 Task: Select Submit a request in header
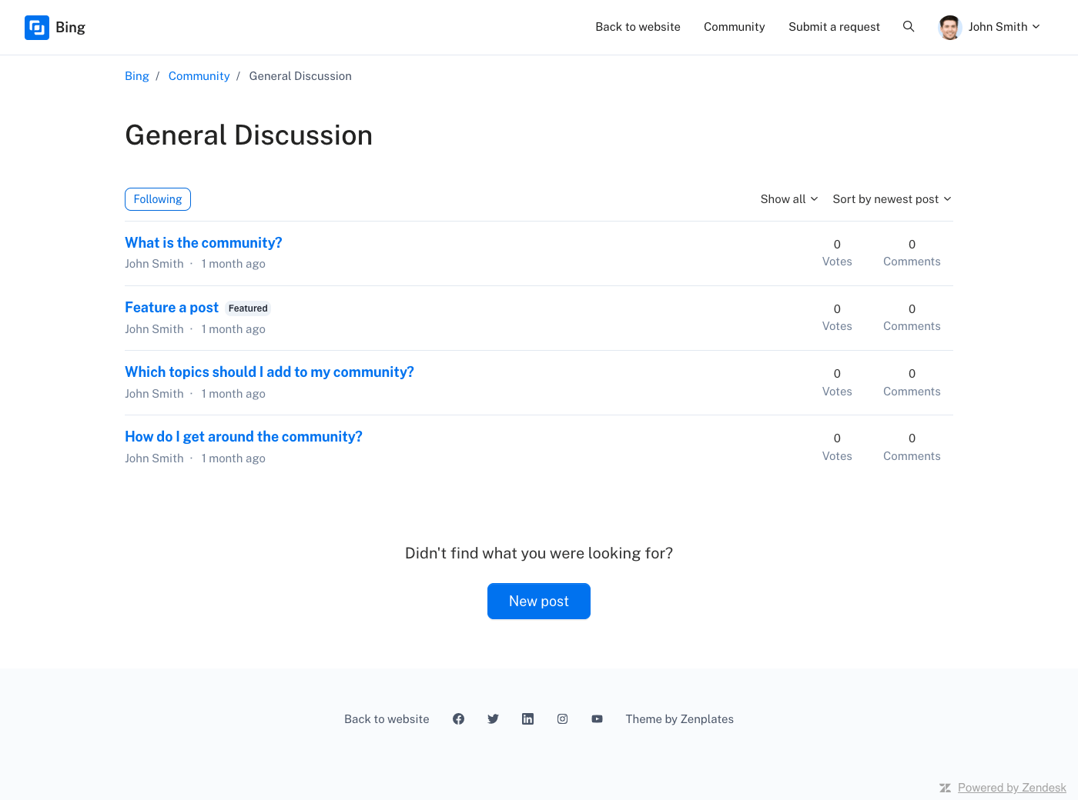click(x=834, y=27)
